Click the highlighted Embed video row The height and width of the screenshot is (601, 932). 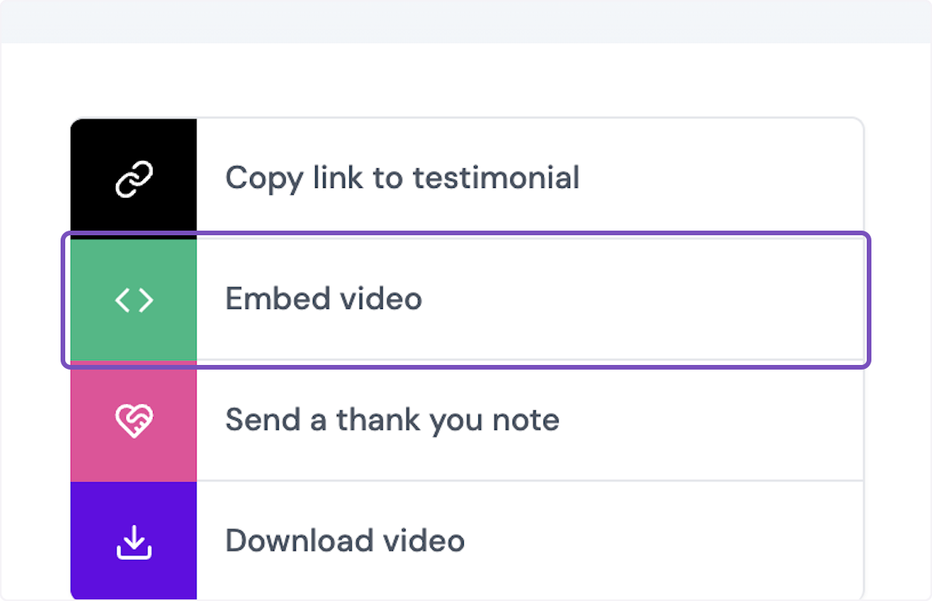tap(466, 299)
